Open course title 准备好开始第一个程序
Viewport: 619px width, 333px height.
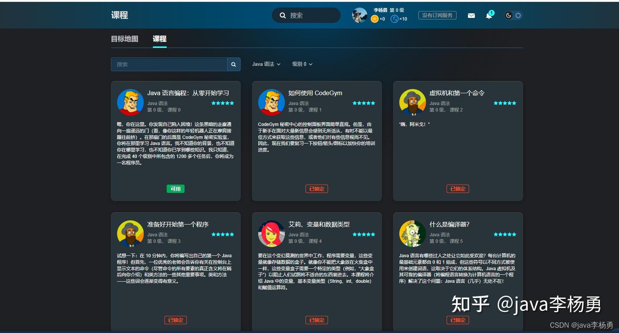(x=178, y=224)
